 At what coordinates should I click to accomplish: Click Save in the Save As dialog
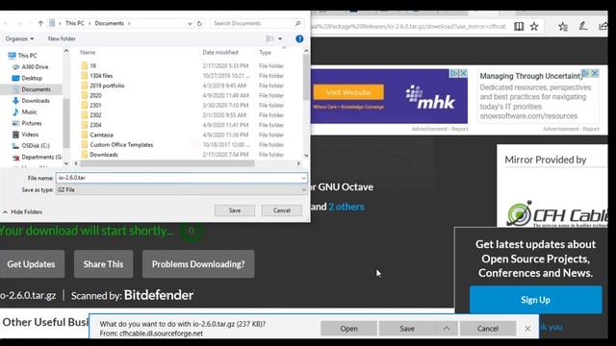tap(235, 210)
